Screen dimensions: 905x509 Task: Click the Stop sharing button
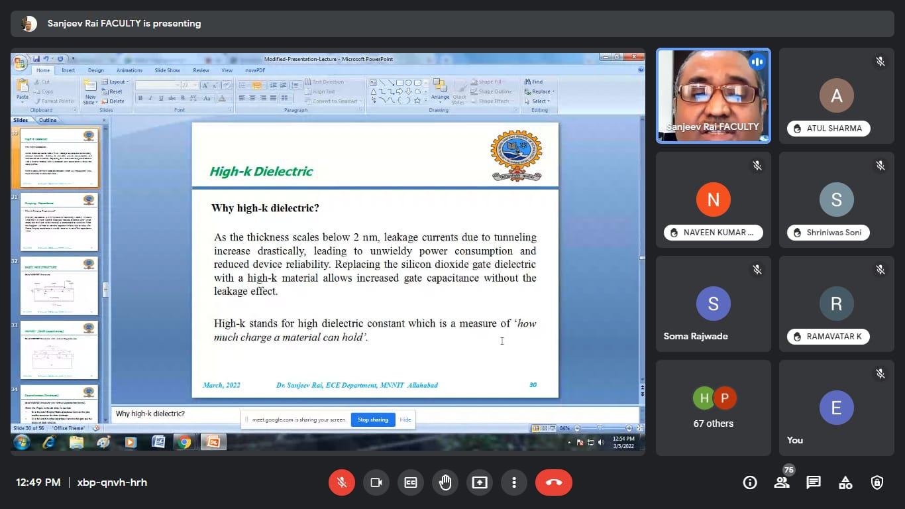click(372, 420)
